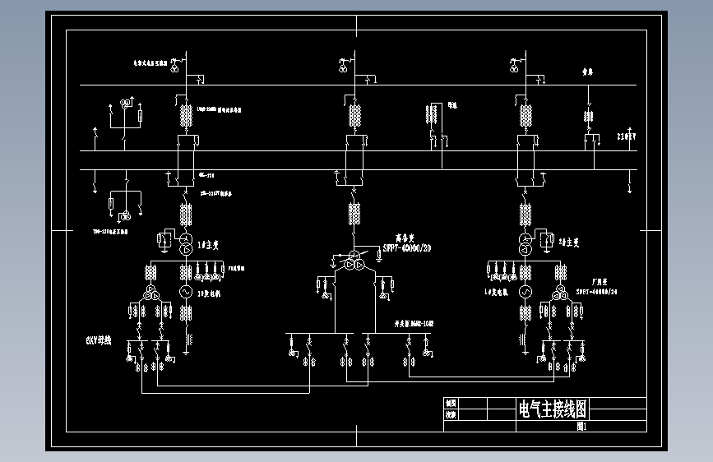Select the voltage transformer symbol atop the middle feeder
The height and width of the screenshot is (462, 713).
pyautogui.click(x=343, y=67)
